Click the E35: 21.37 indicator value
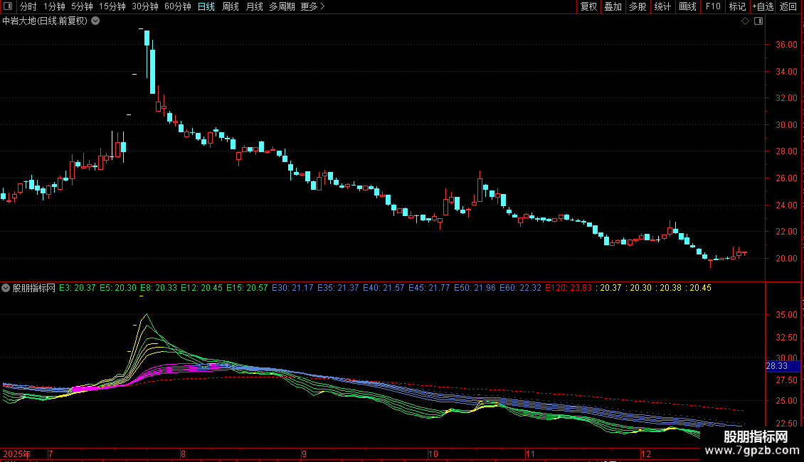Image resolution: width=804 pixels, height=462 pixels. coord(338,288)
